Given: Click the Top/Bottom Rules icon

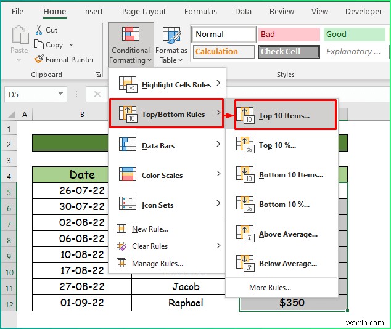Looking at the screenshot, I should coord(128,114).
